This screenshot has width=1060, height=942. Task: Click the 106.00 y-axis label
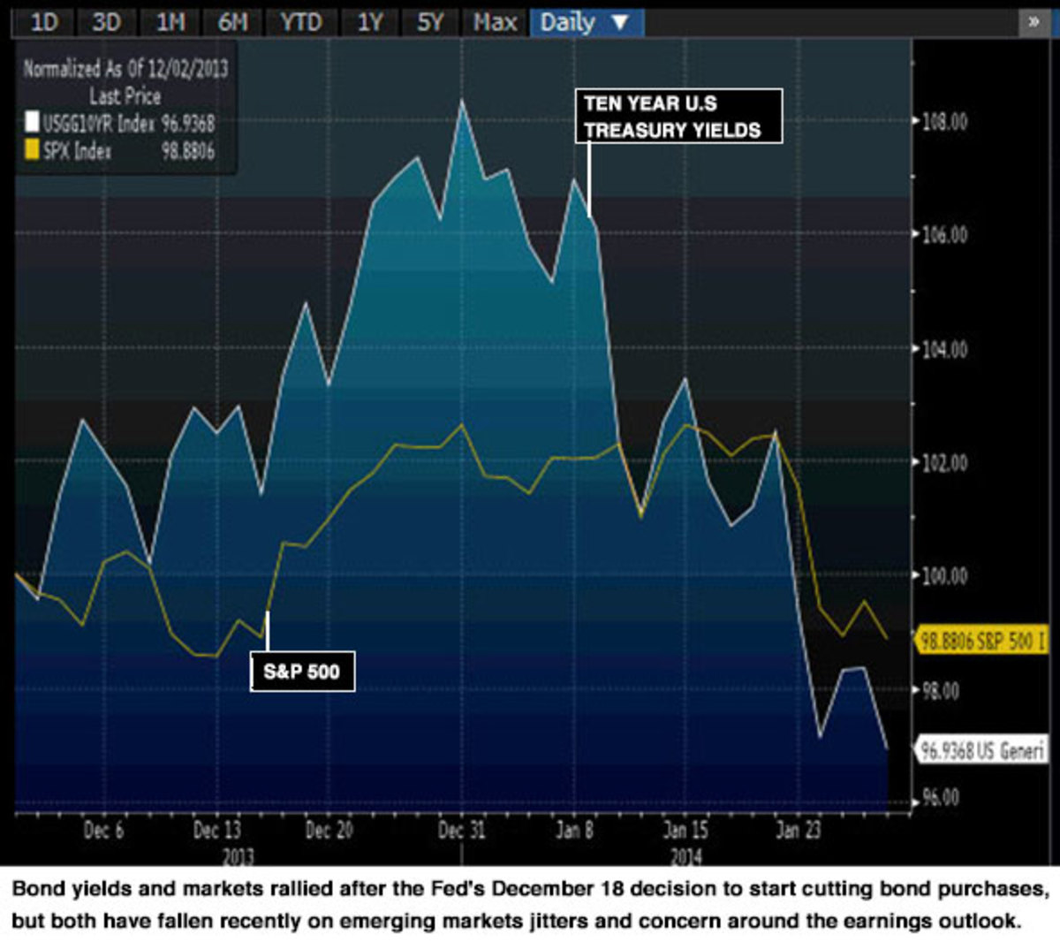[x=944, y=234]
